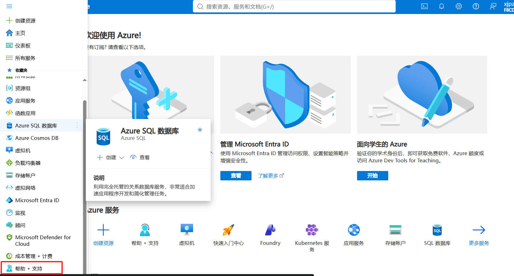The width and height of the screenshot is (514, 276).
Task: Click the Azure Cosmos DB planet icon
Action: point(9,138)
